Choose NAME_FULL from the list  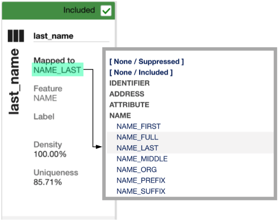[138, 137]
